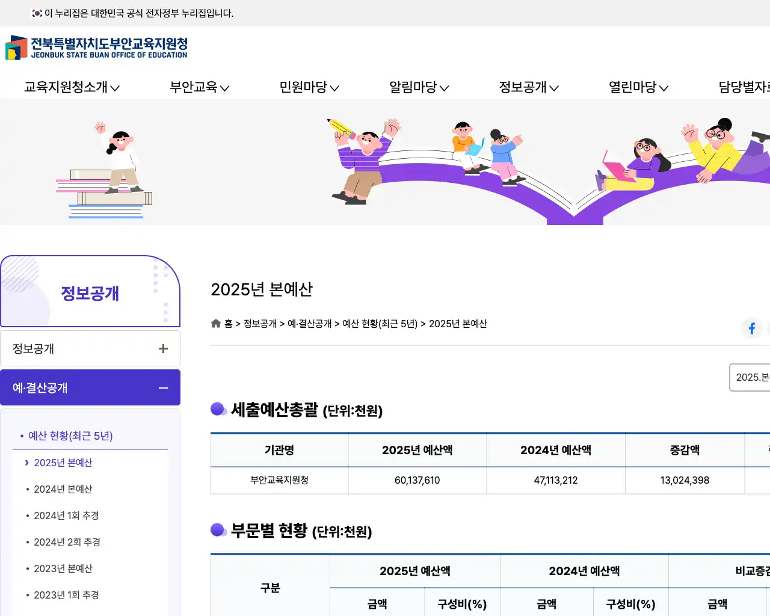Open 교육지원청소개 top menu
Screen dimensions: 770x616
click(72, 87)
